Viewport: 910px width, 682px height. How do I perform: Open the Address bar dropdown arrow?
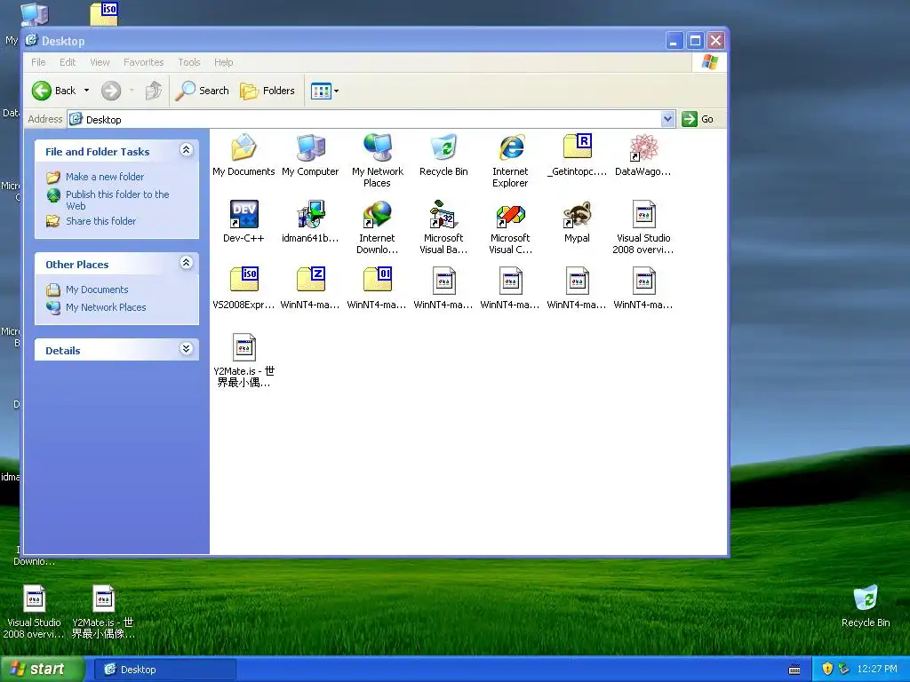[668, 119]
